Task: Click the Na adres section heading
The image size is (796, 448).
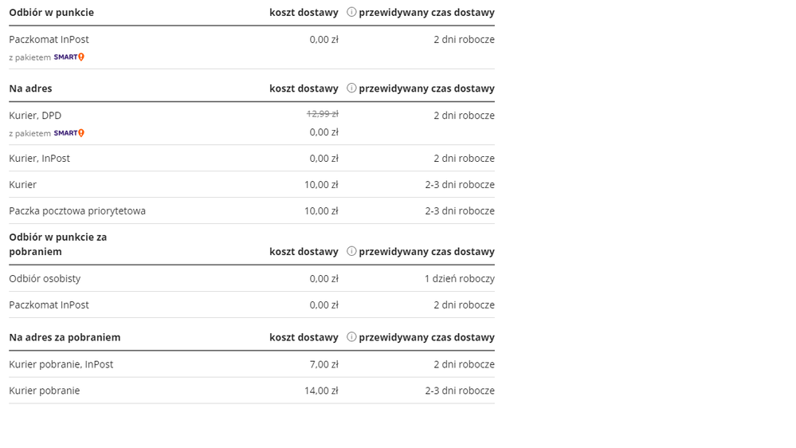Action: (30, 88)
